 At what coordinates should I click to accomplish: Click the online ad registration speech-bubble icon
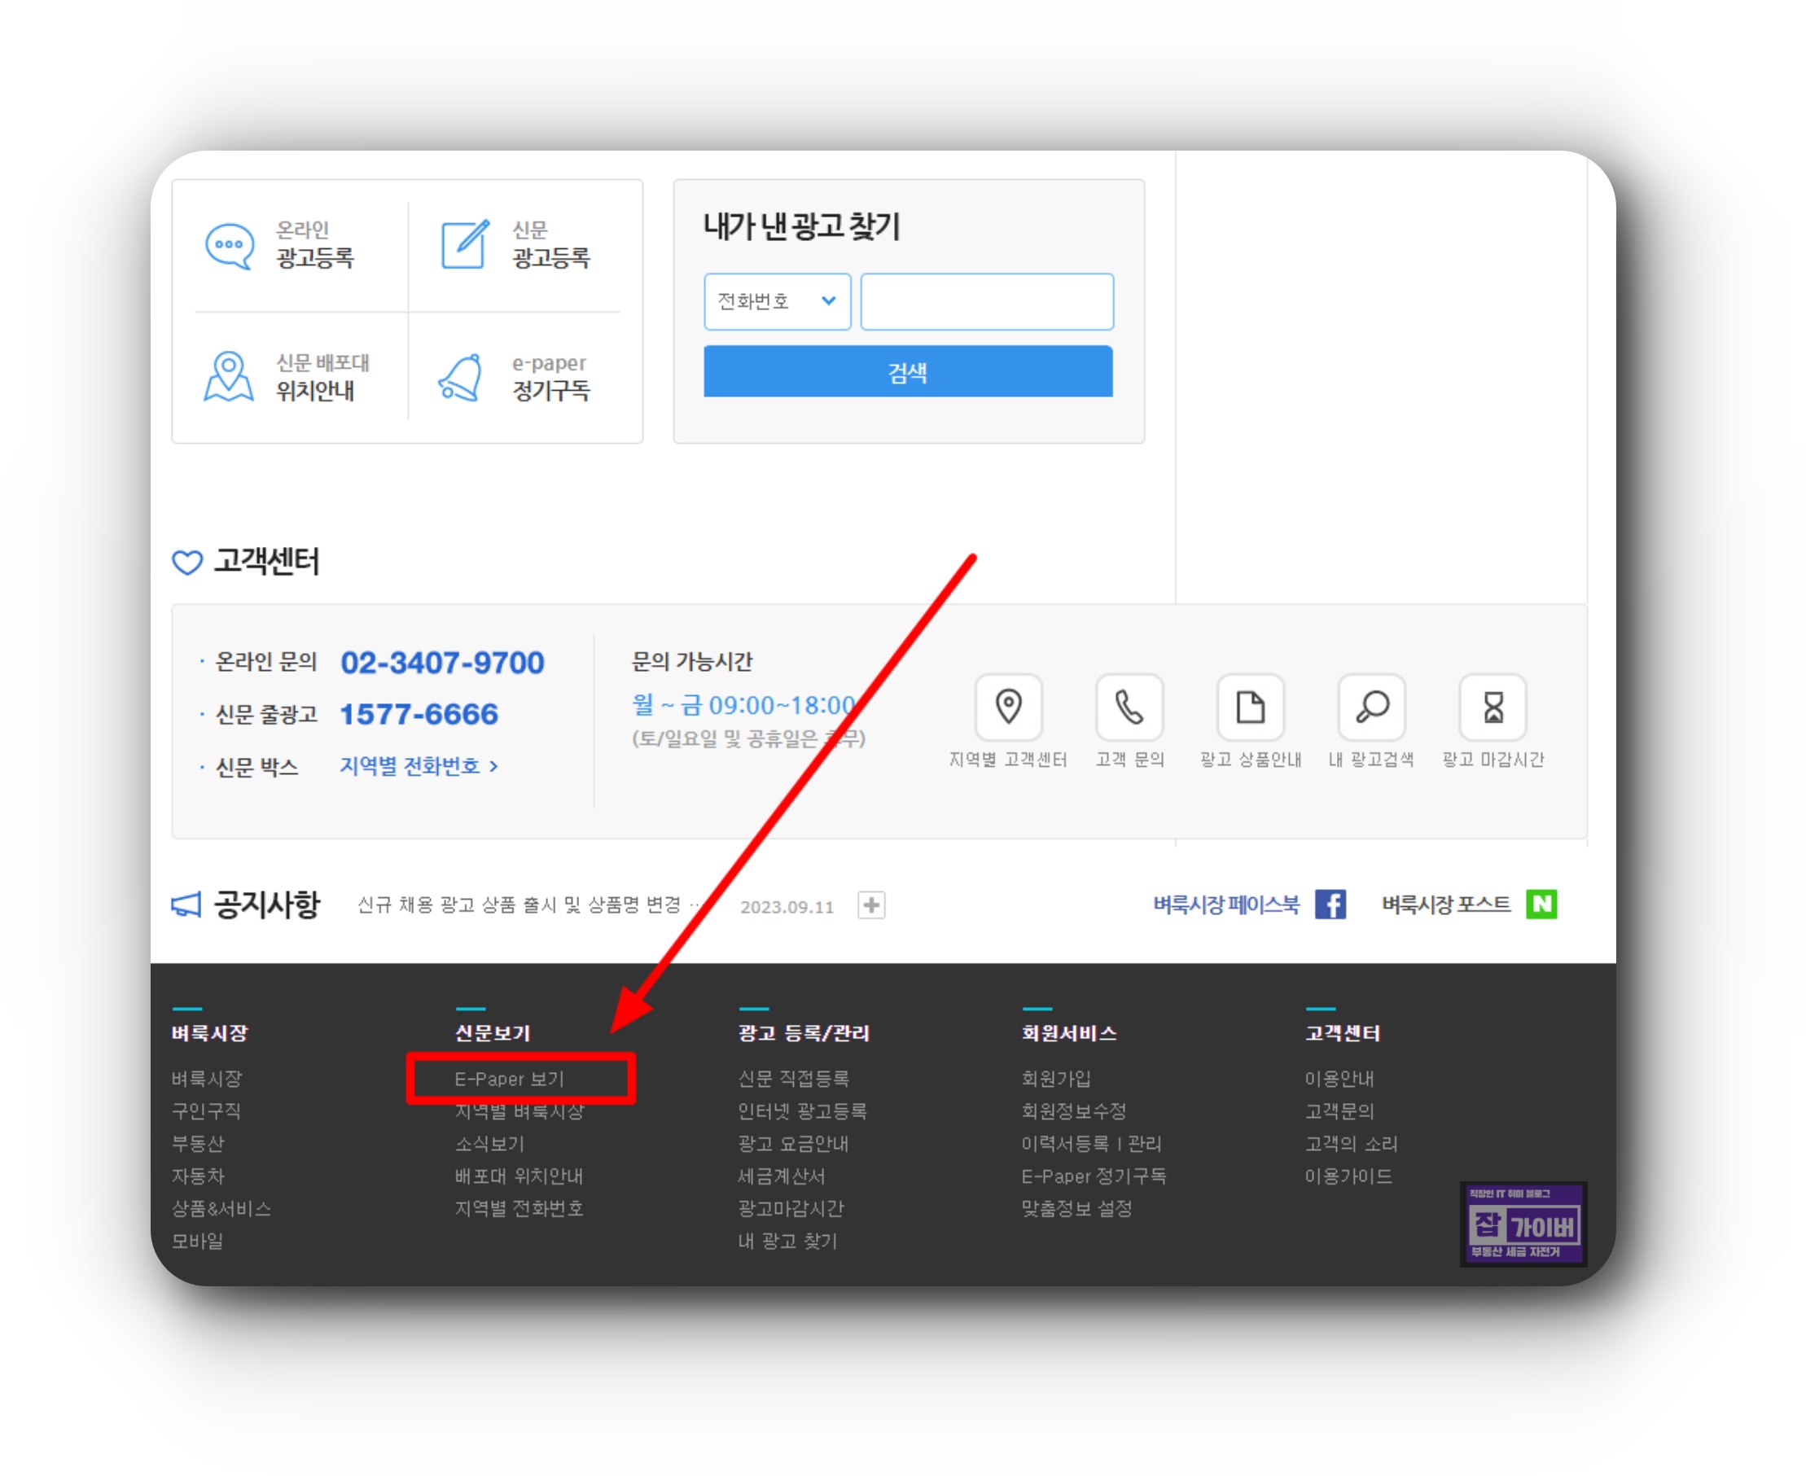tap(230, 246)
